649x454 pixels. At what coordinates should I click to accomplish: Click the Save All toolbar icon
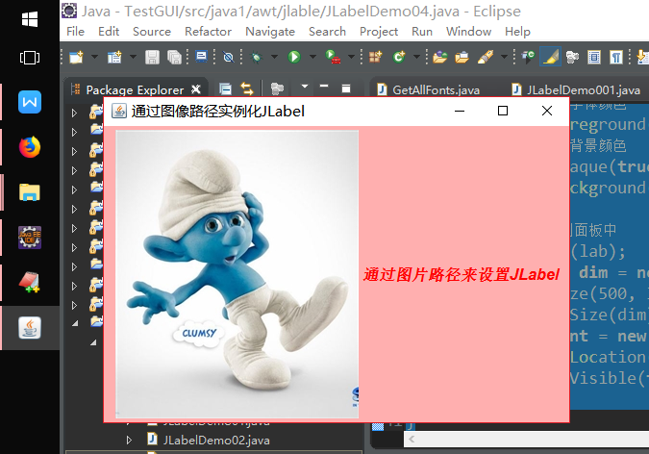[174, 57]
